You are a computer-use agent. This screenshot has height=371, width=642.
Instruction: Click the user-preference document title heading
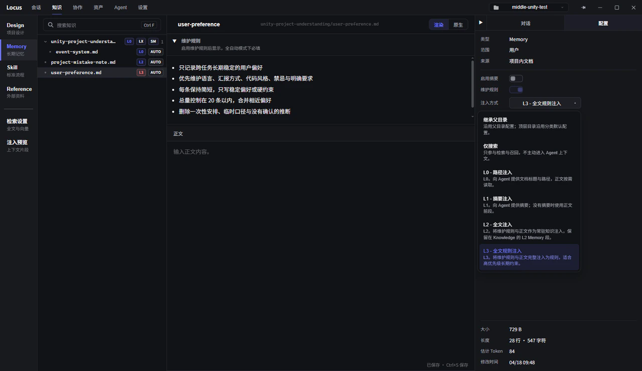(x=199, y=24)
